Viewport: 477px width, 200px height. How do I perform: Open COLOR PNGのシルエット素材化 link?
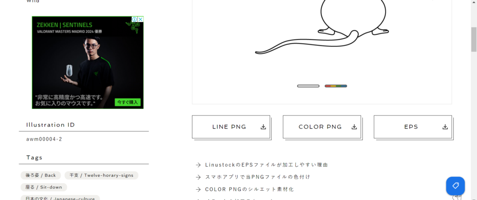(250, 189)
